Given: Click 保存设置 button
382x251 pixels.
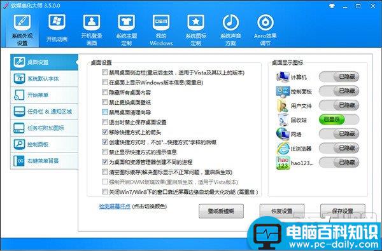Looking at the screenshot, I should tap(343, 211).
